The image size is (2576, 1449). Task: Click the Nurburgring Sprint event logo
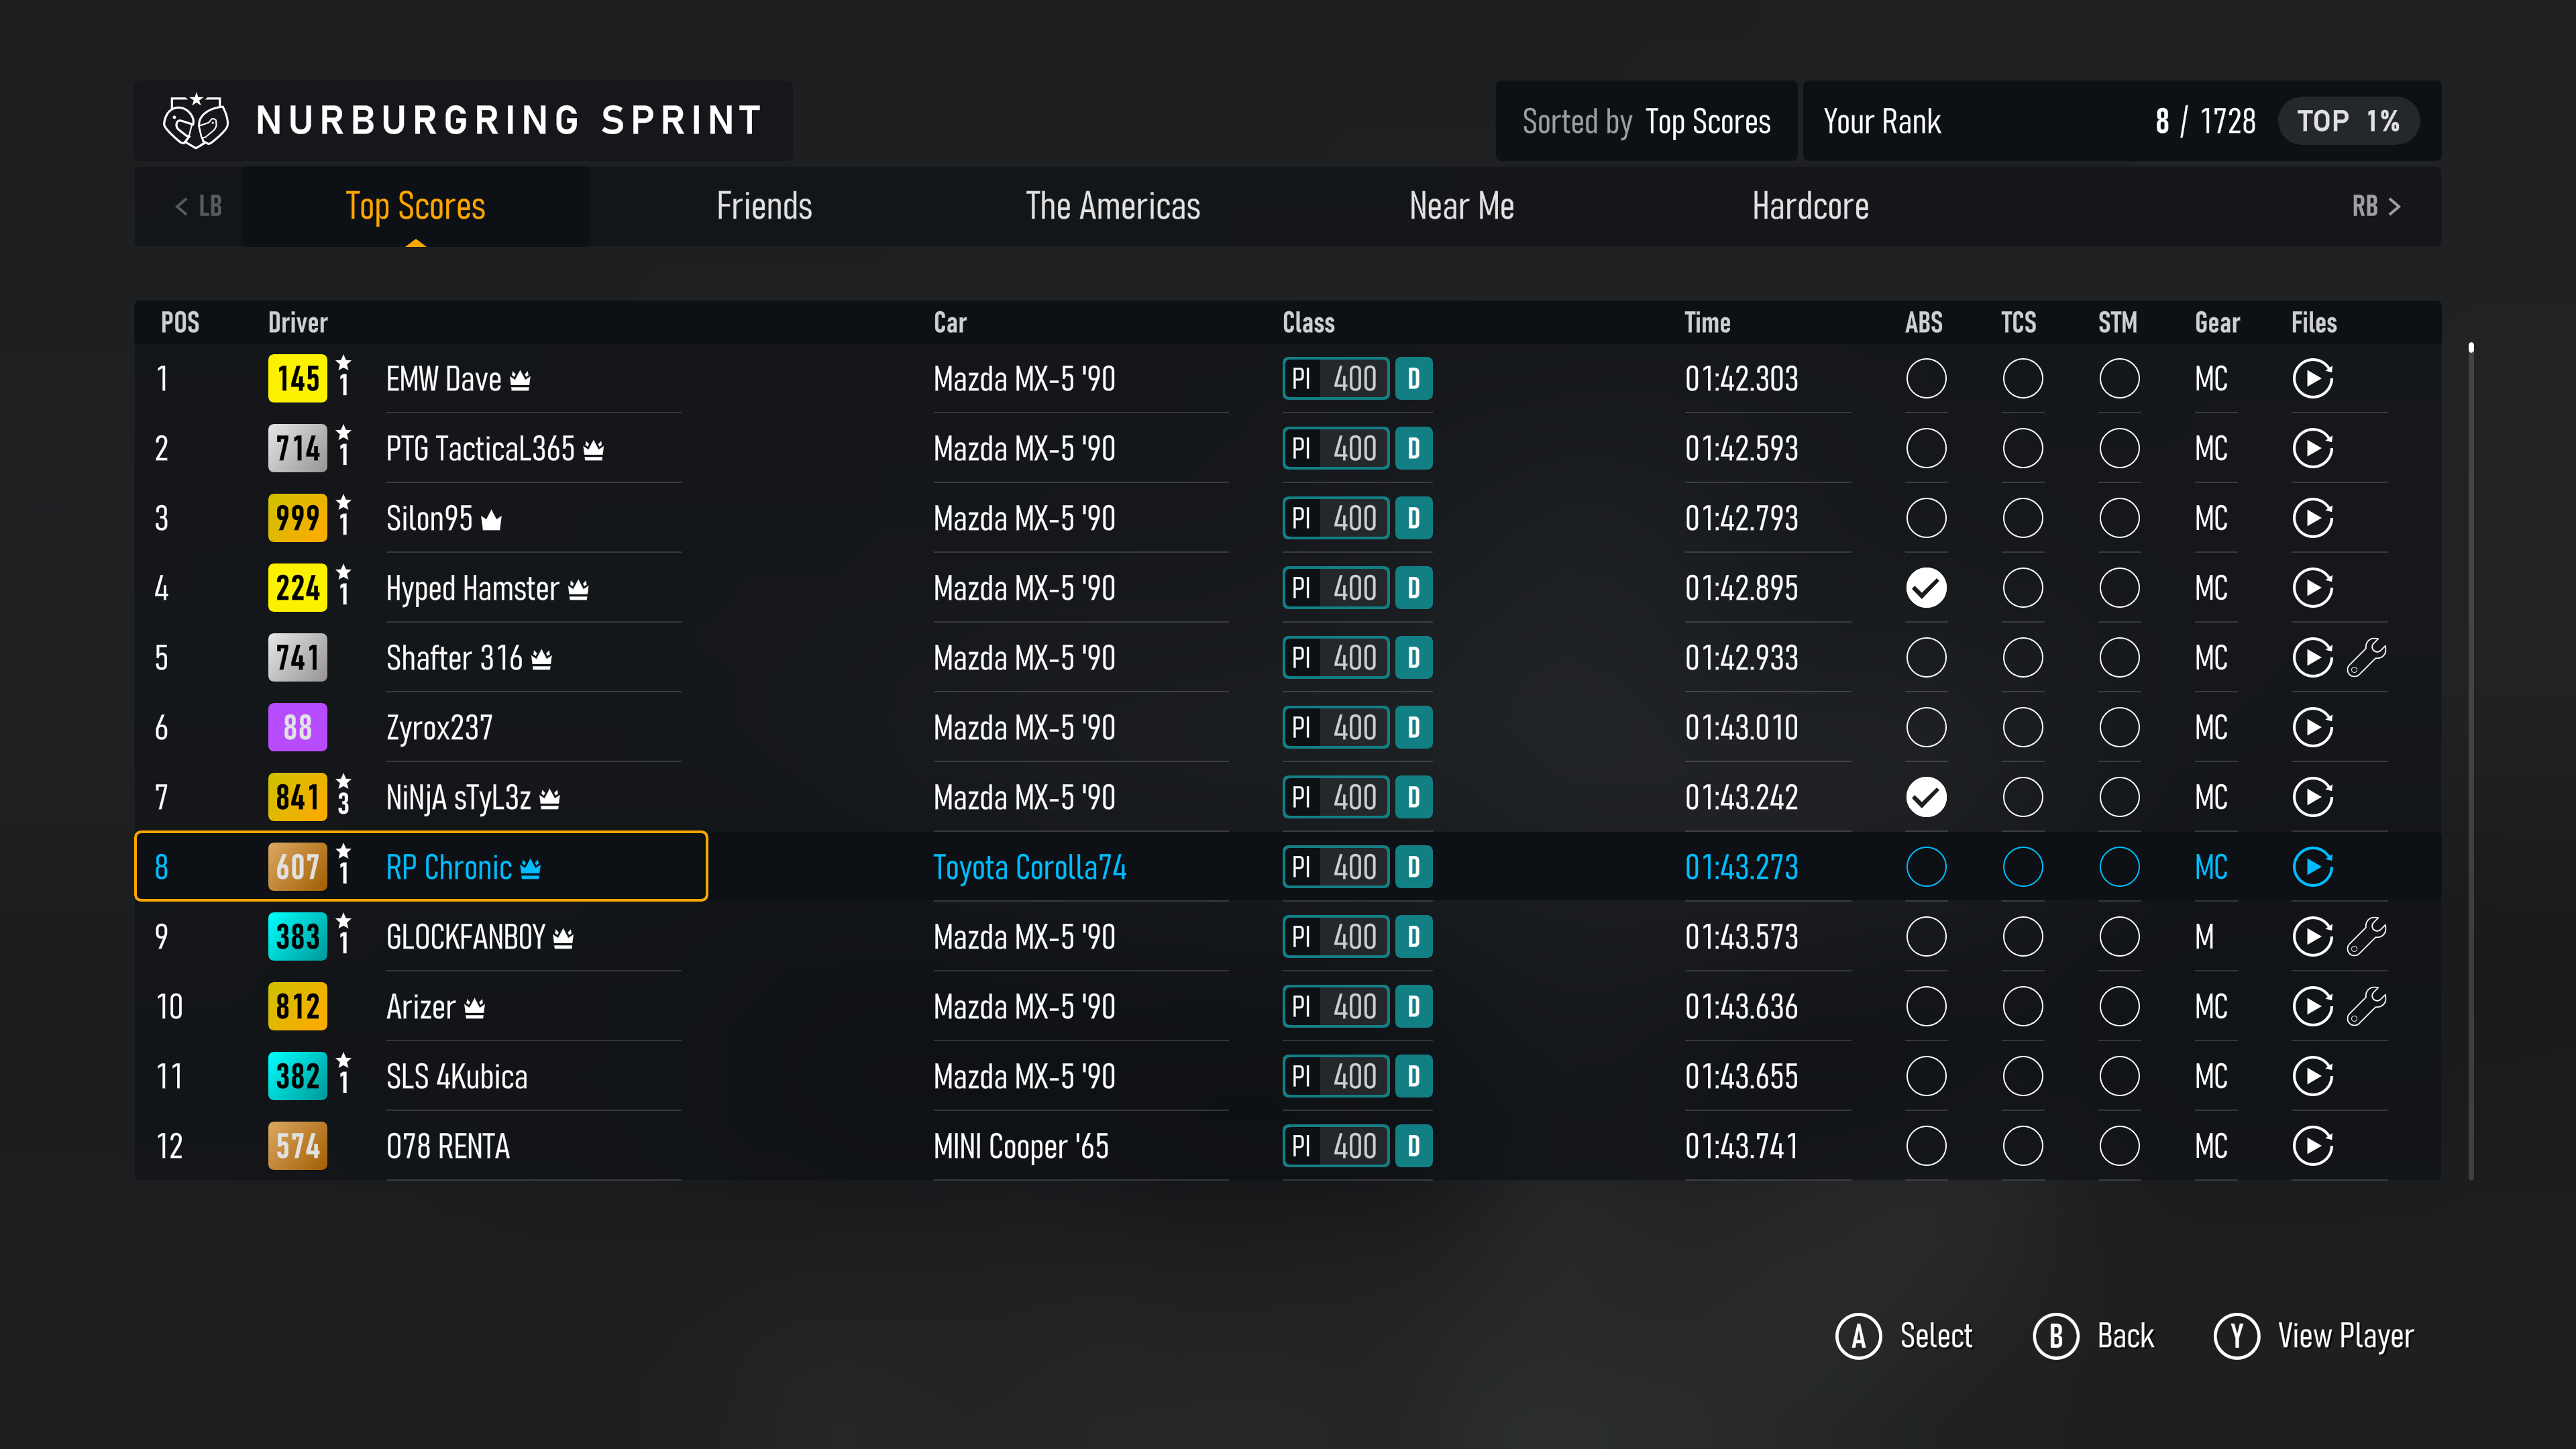point(194,120)
